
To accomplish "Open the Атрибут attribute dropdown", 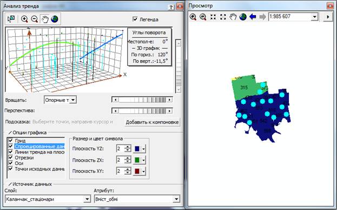I will tap(176, 199).
